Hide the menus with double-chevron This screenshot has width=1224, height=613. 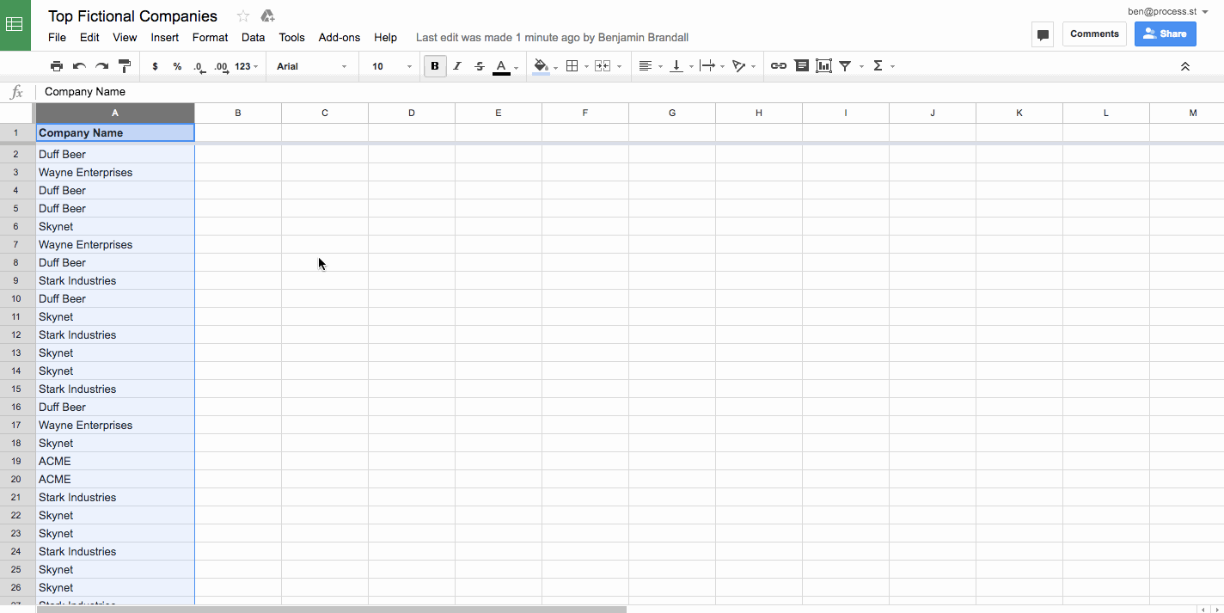[1184, 66]
